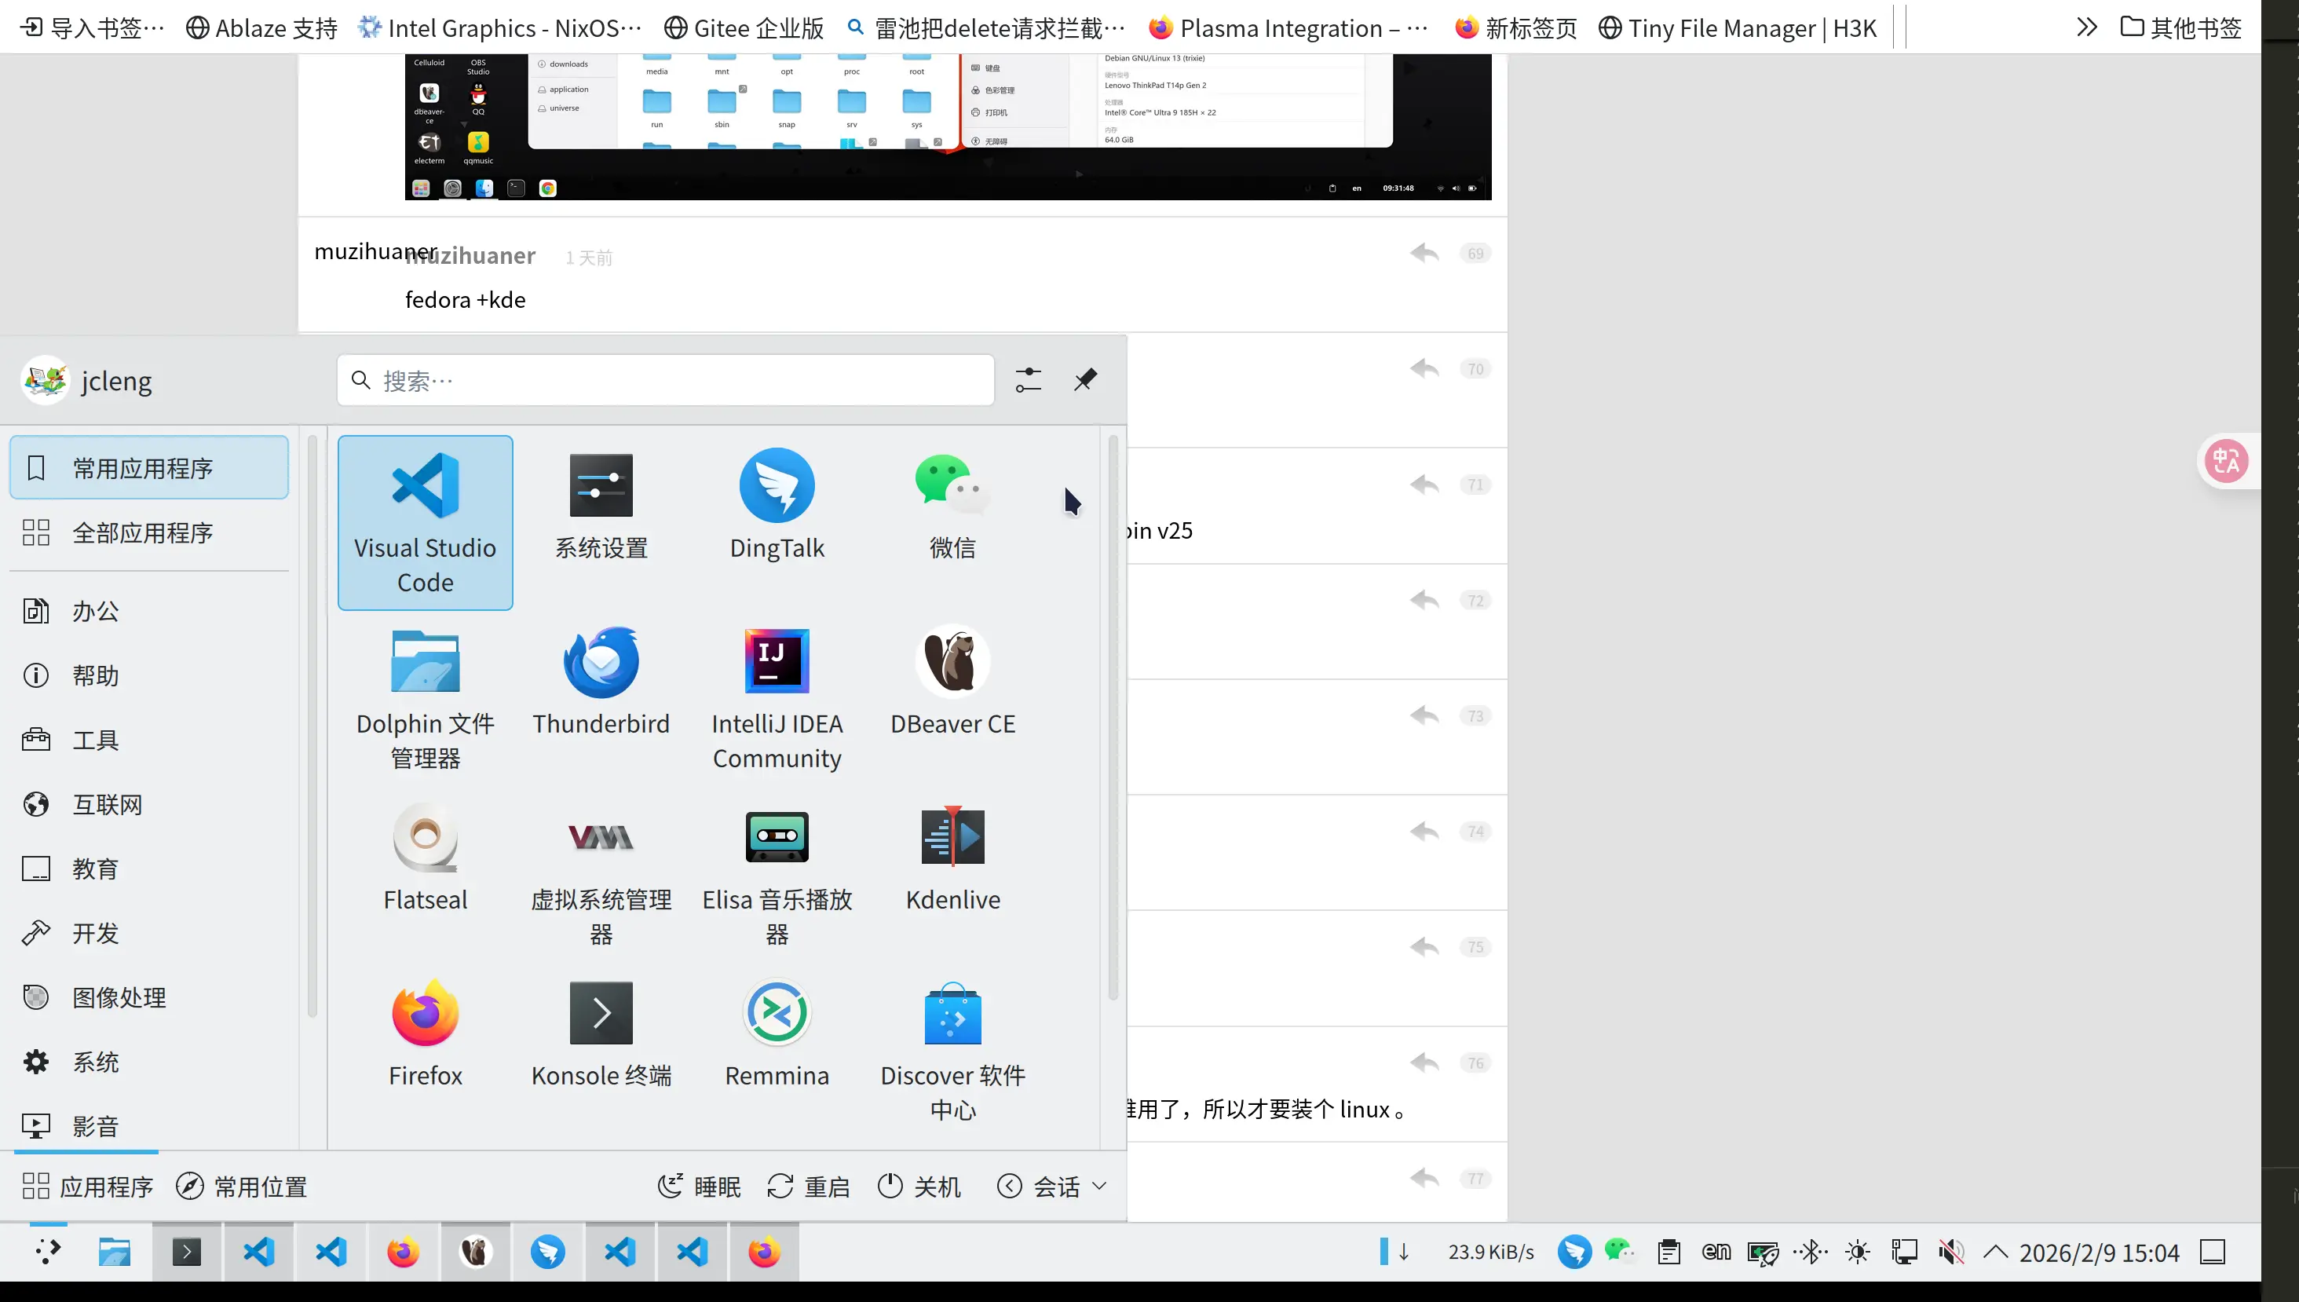The height and width of the screenshot is (1302, 2299).
Task: Launch Visual Studio Code from favorites
Action: click(425, 521)
